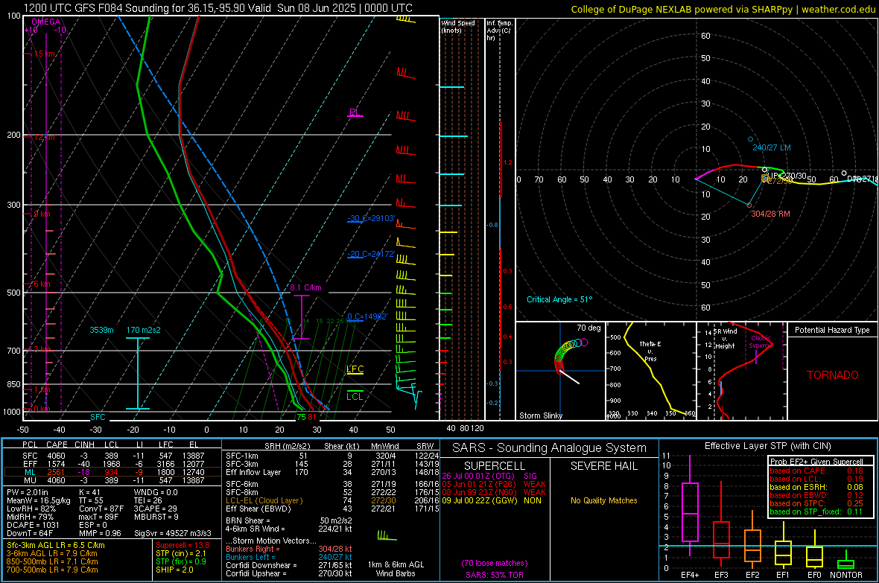
Task: Click the '304/28 RM' hodograph label
Action: pos(770,214)
